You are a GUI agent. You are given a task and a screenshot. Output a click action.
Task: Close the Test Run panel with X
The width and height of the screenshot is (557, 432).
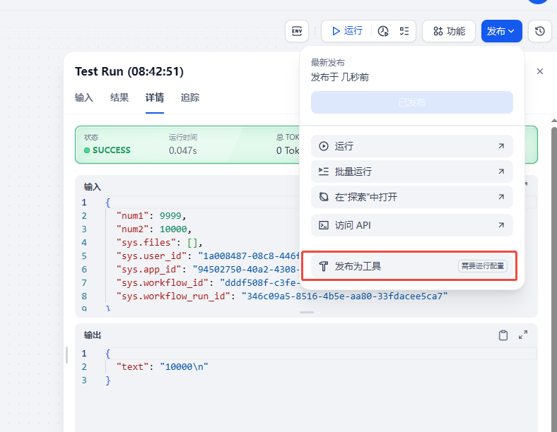(x=540, y=71)
